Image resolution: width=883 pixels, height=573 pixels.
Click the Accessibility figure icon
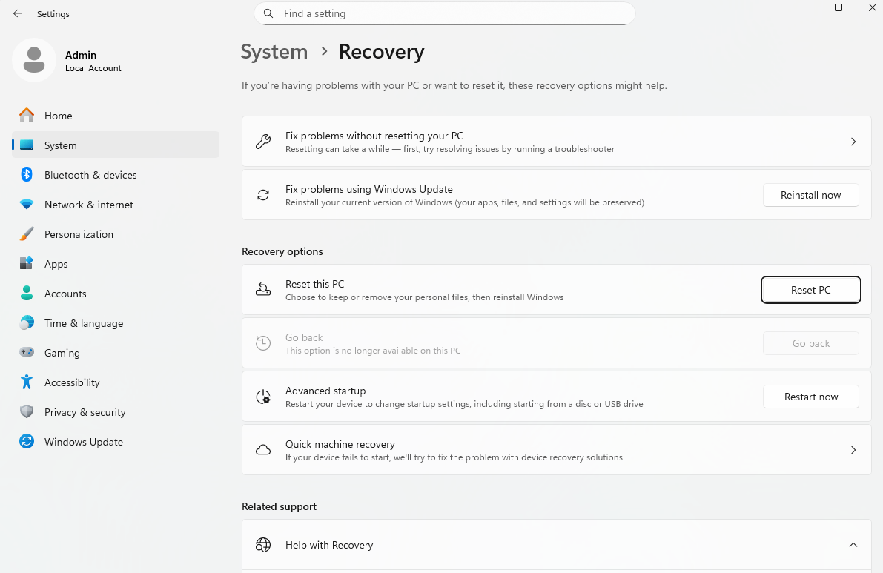point(27,382)
